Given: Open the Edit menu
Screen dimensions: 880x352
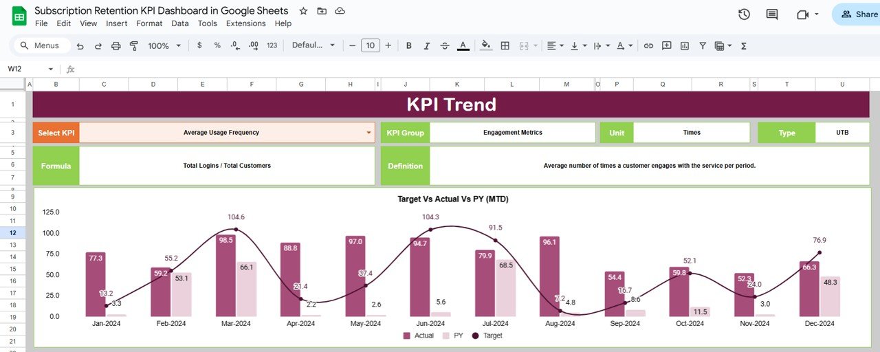Looking at the screenshot, I should (x=64, y=23).
